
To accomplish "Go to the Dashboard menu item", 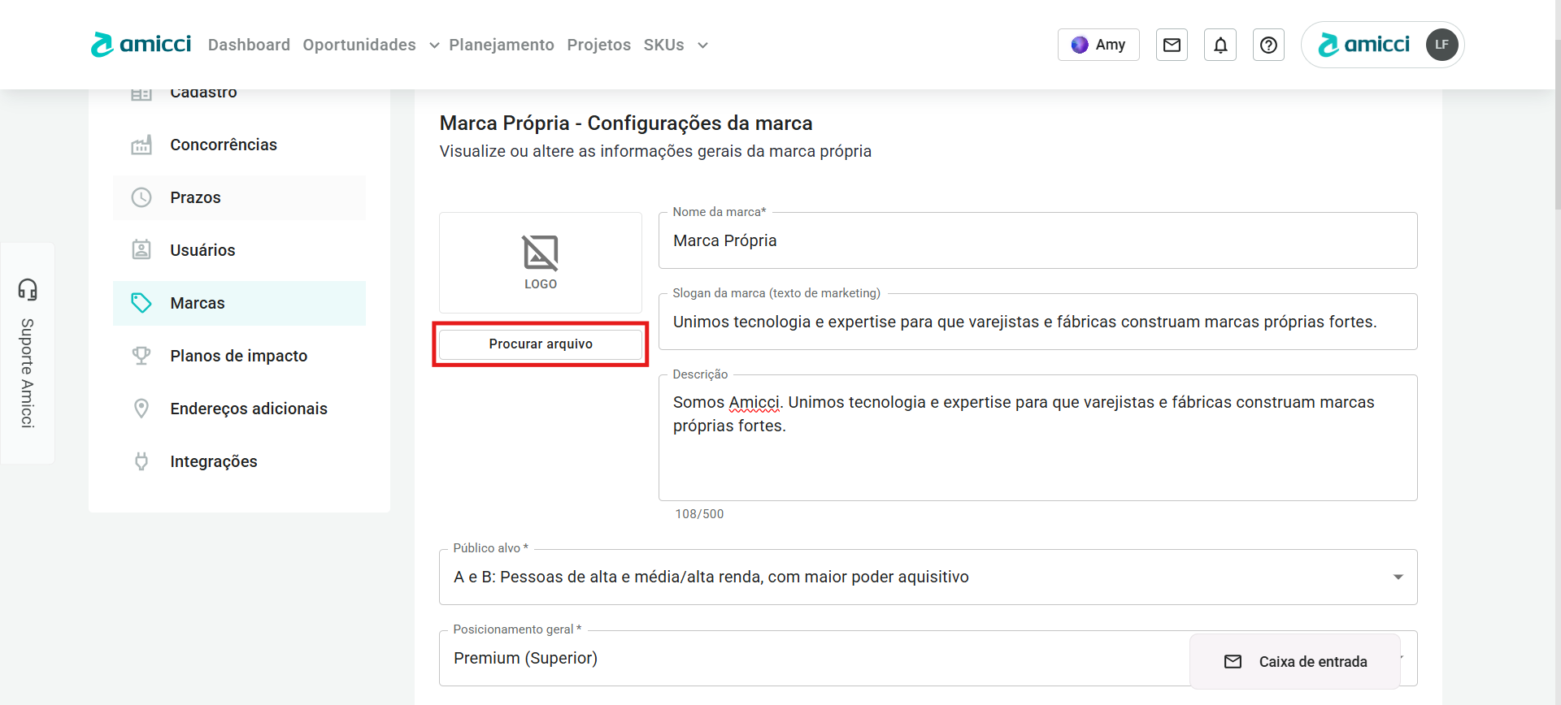I will (249, 45).
